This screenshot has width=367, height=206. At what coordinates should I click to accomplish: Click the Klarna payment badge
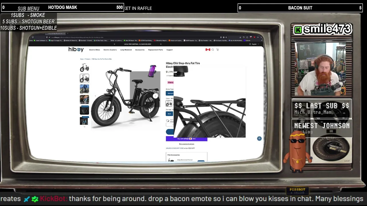click(x=171, y=82)
